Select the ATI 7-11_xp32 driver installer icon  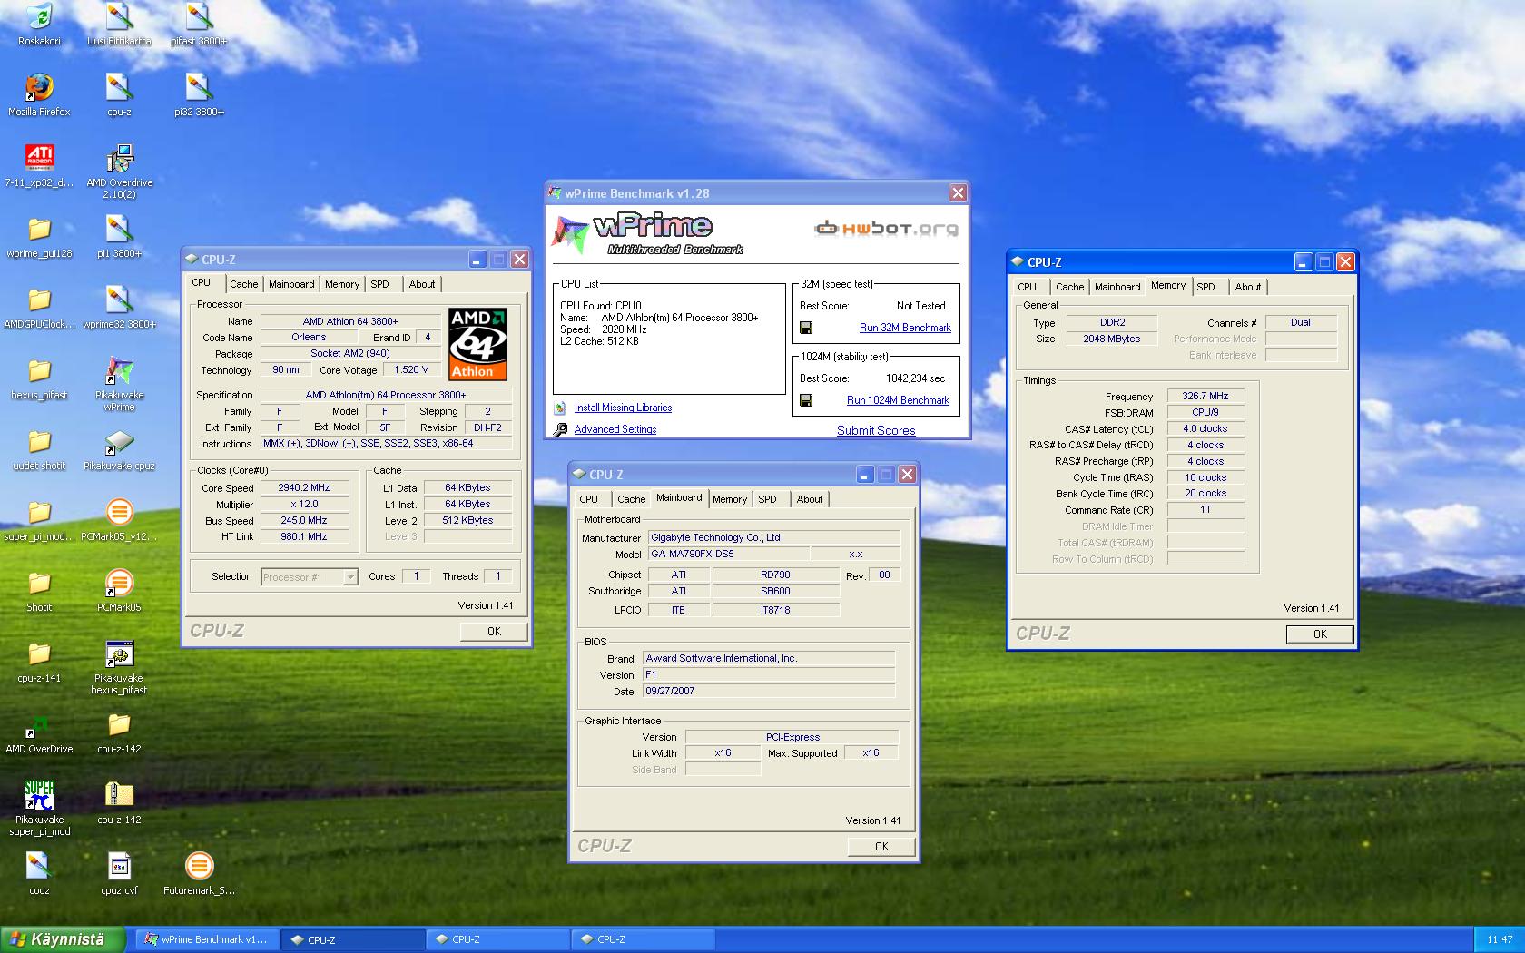coord(39,158)
